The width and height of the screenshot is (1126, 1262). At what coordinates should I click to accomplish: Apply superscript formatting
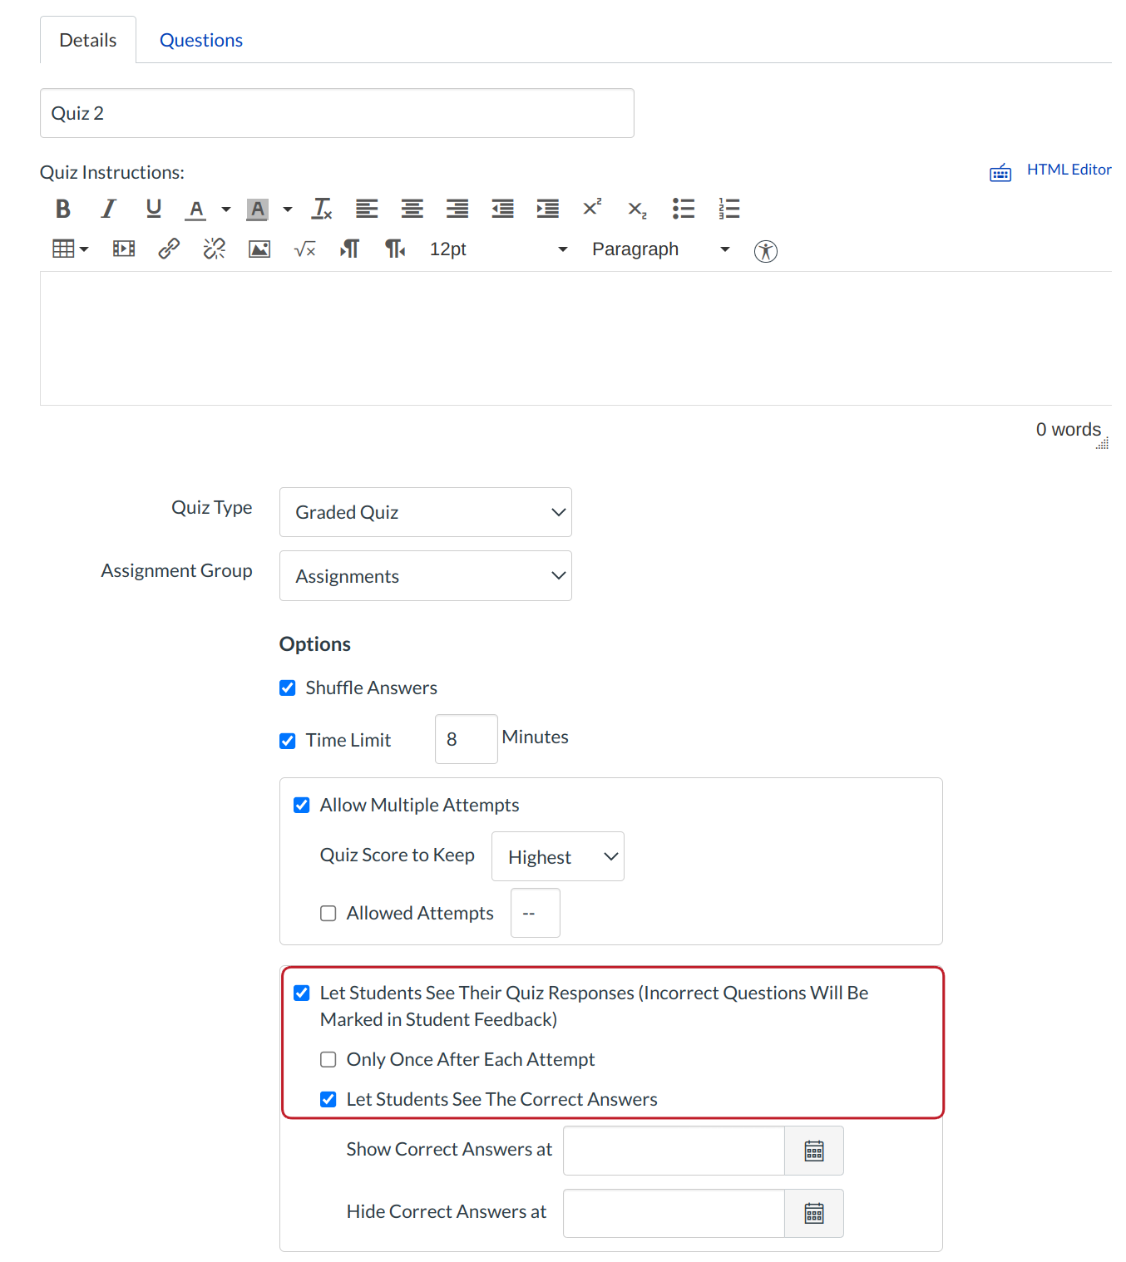click(591, 209)
